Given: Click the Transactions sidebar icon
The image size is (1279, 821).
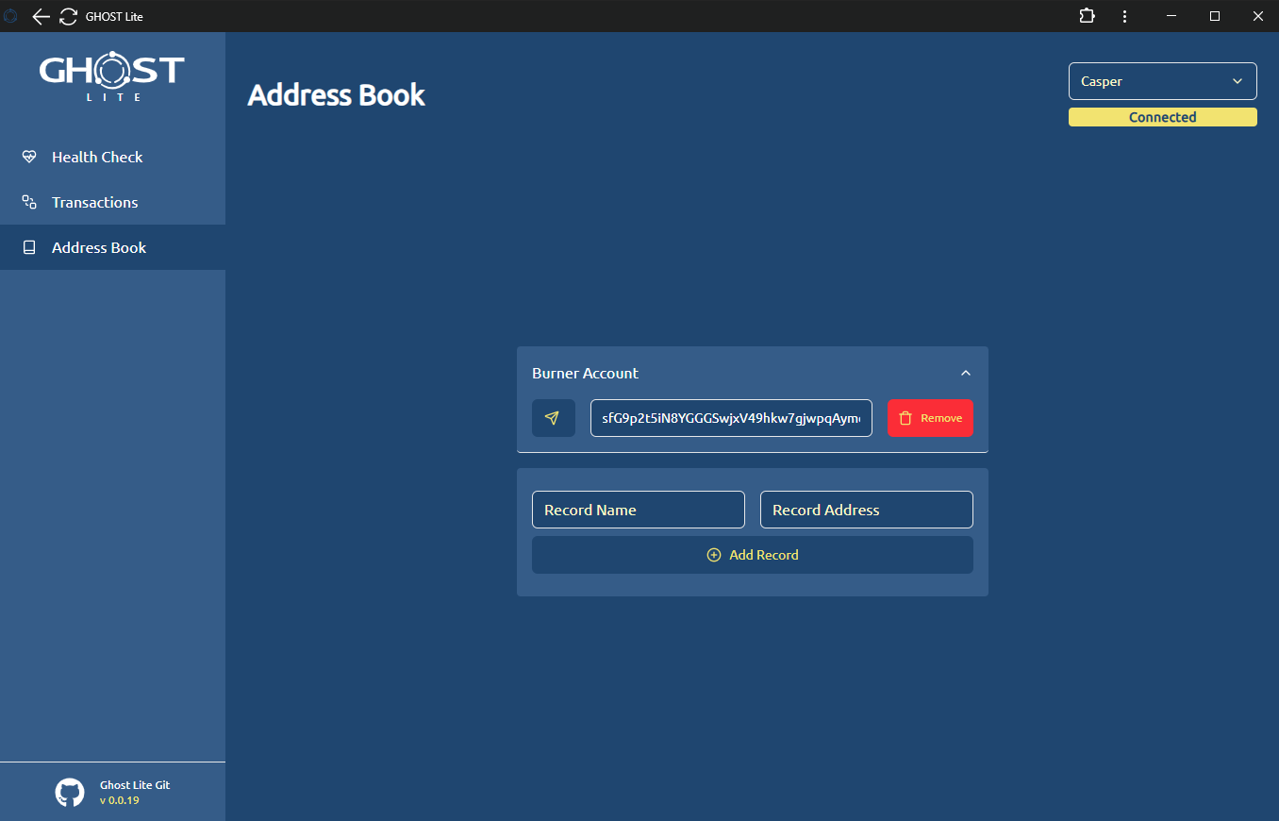Looking at the screenshot, I should click(x=29, y=202).
